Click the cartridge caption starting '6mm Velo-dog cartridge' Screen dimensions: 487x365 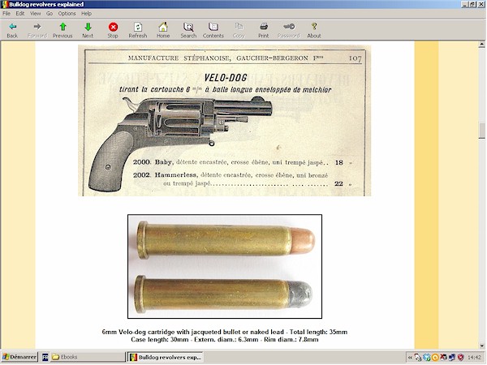pyautogui.click(x=225, y=332)
